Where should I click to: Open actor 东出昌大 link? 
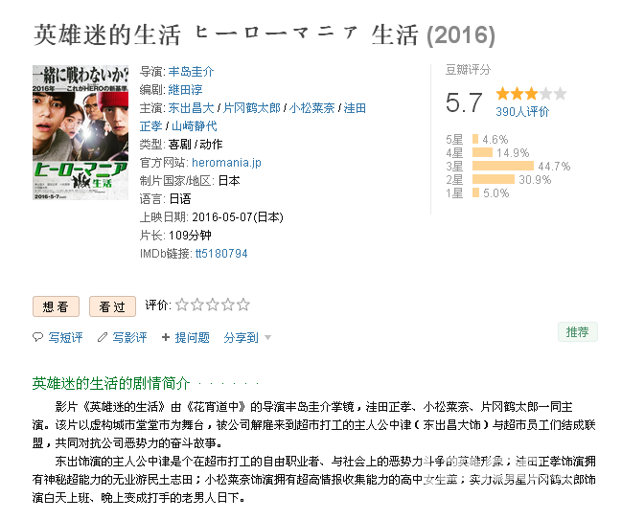[192, 108]
